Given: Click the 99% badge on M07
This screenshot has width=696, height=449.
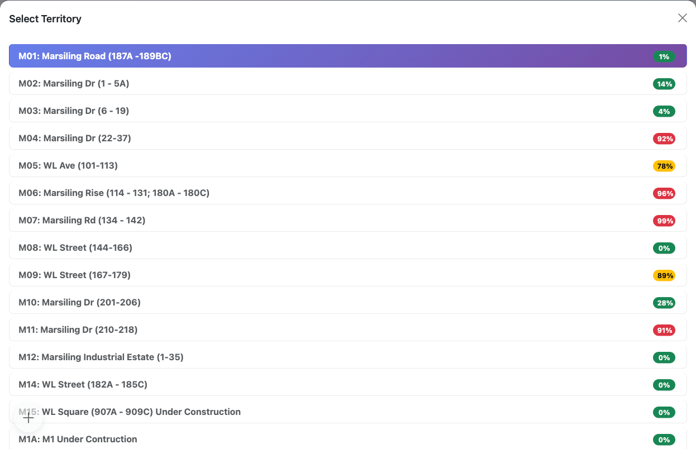Looking at the screenshot, I should point(664,221).
